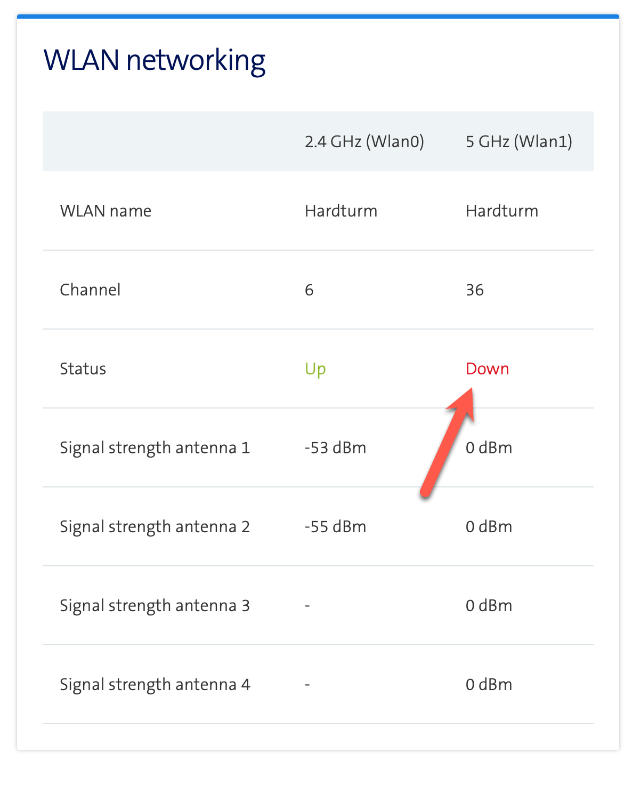Viewport: 632px width, 785px height.
Task: Click the Signal strength antenna 3 label
Action: [x=155, y=605]
